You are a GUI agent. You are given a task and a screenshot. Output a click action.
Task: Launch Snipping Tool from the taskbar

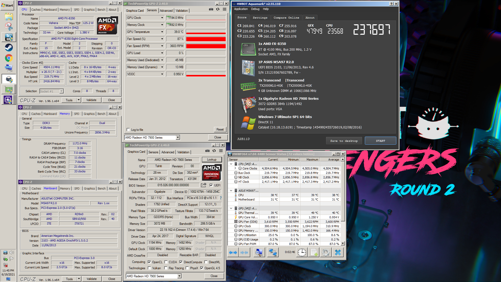click(x=9, y=27)
